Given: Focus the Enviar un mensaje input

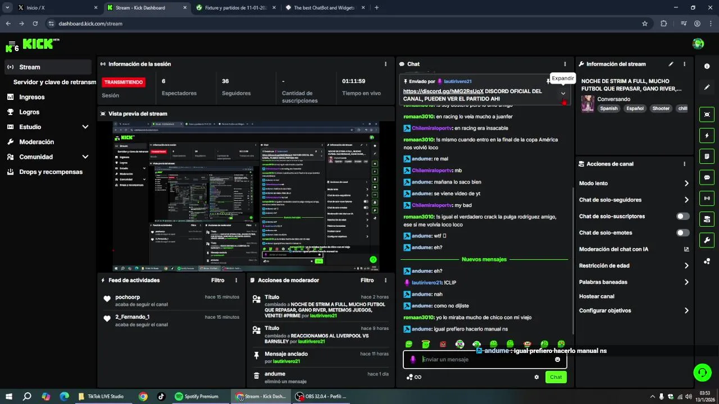Looking at the screenshot, I should tap(485, 360).
